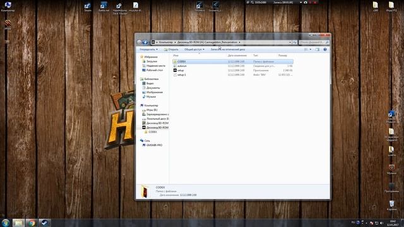Screen dimensions: 404x227
Task: Open the address bar history dropdown
Action: (290, 42)
